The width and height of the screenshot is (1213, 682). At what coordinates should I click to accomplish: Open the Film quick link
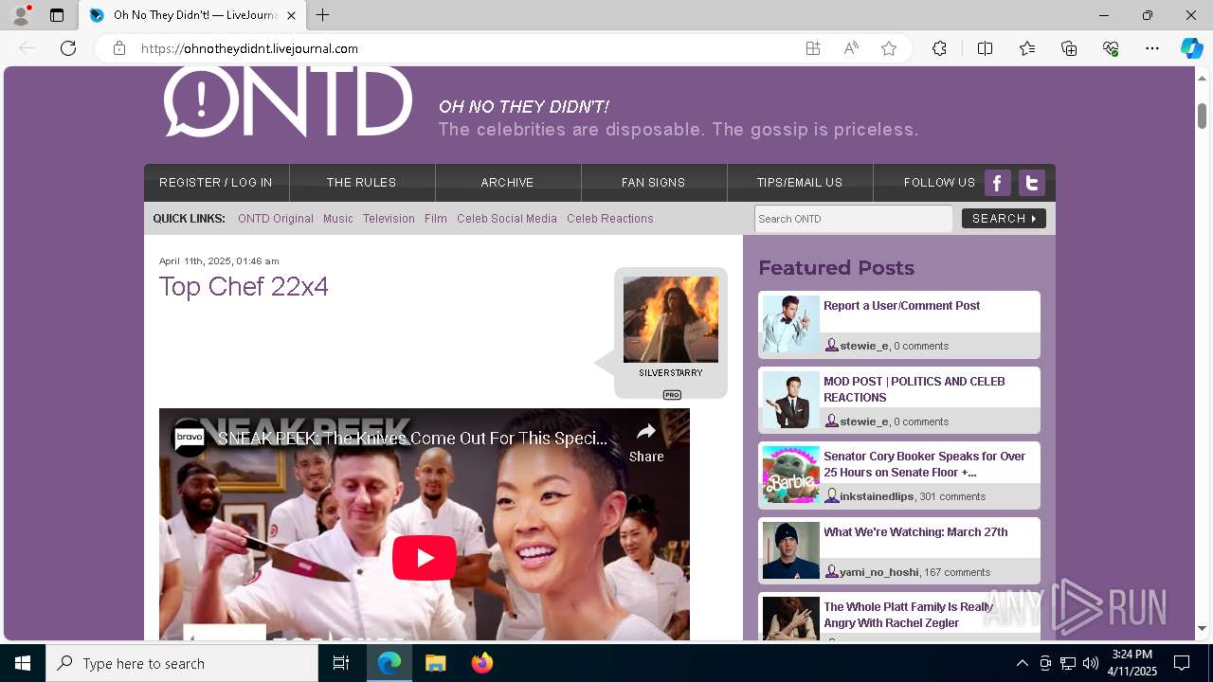pos(436,219)
